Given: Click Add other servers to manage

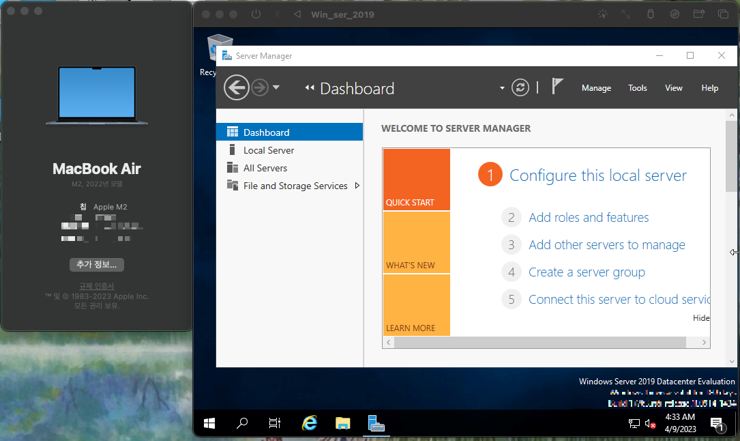Looking at the screenshot, I should (607, 245).
